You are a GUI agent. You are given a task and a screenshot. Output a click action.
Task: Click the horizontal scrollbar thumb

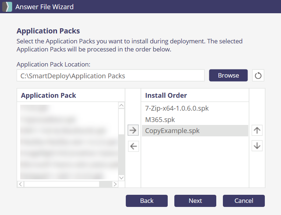pos(62,184)
